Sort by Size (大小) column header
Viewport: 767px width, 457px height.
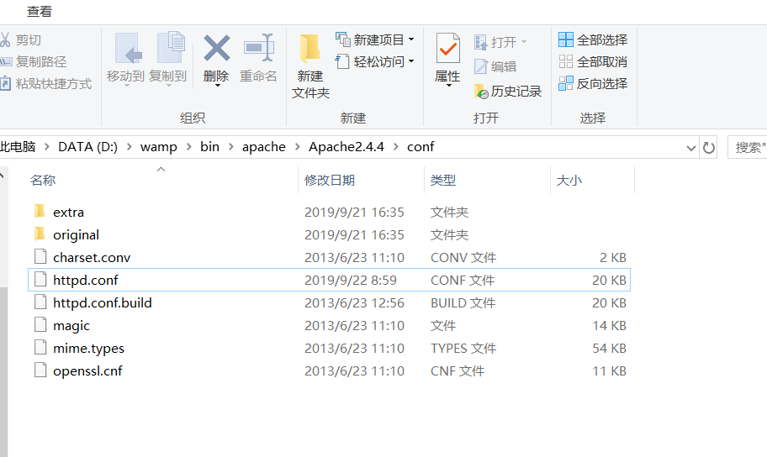pyautogui.click(x=569, y=180)
